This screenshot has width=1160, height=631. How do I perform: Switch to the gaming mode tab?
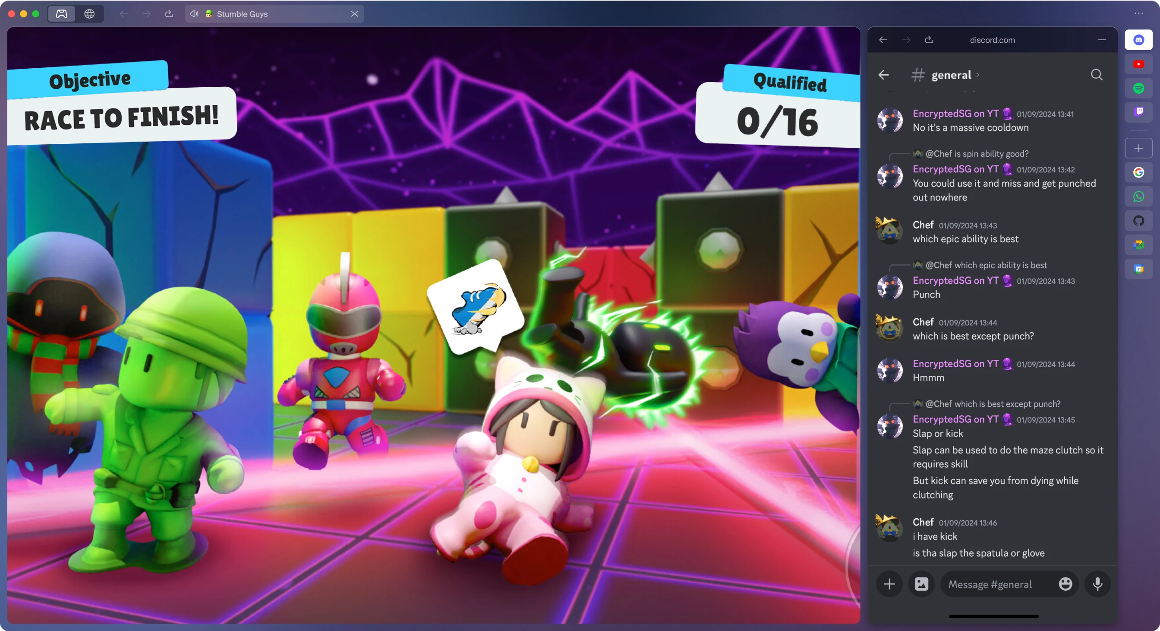click(x=62, y=14)
